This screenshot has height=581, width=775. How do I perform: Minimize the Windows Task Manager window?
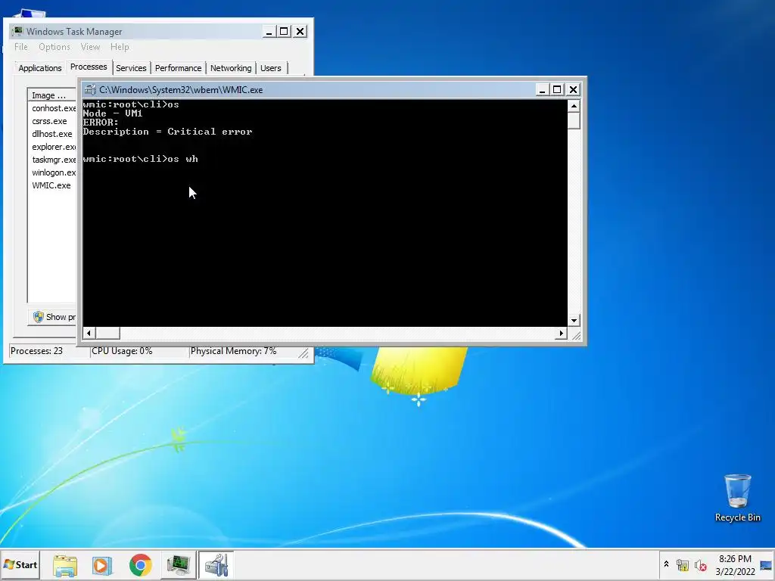269,32
